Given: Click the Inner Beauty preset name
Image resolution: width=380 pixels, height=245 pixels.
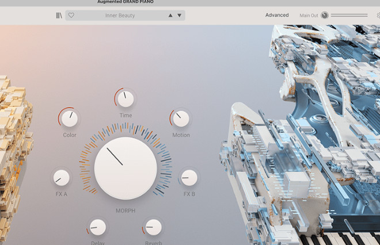Looking at the screenshot, I should pyautogui.click(x=120, y=16).
